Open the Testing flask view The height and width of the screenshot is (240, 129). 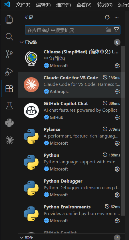point(9,106)
